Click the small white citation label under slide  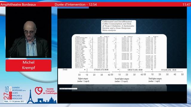pyautogui.click(x=68, y=89)
